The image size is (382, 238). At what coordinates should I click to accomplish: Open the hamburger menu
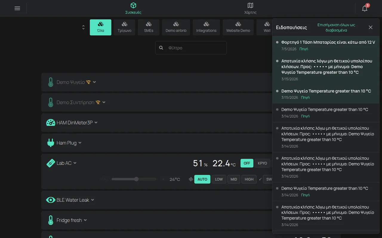17,8
